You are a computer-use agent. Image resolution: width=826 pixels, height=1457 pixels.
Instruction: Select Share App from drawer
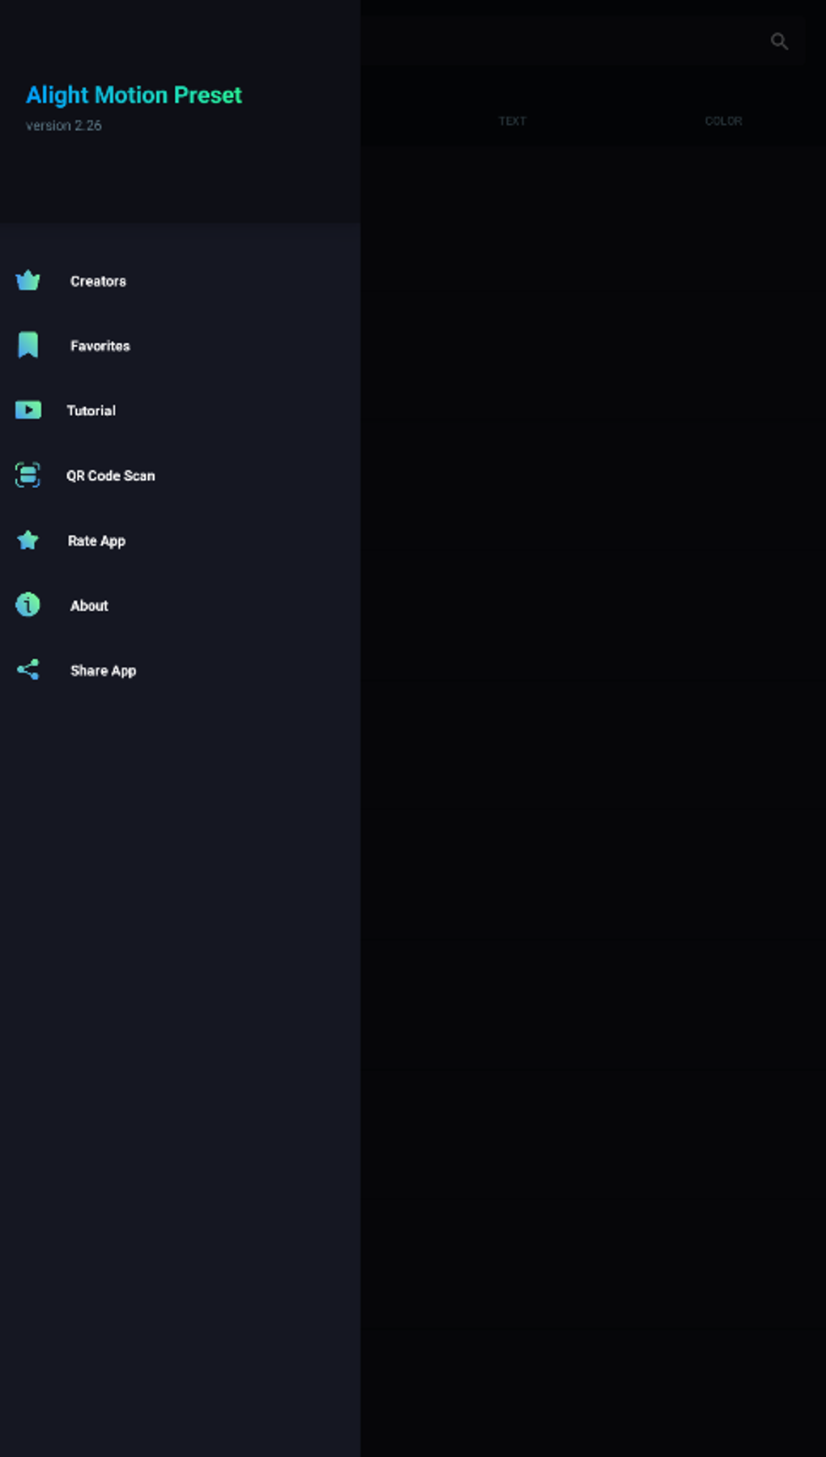(x=180, y=669)
